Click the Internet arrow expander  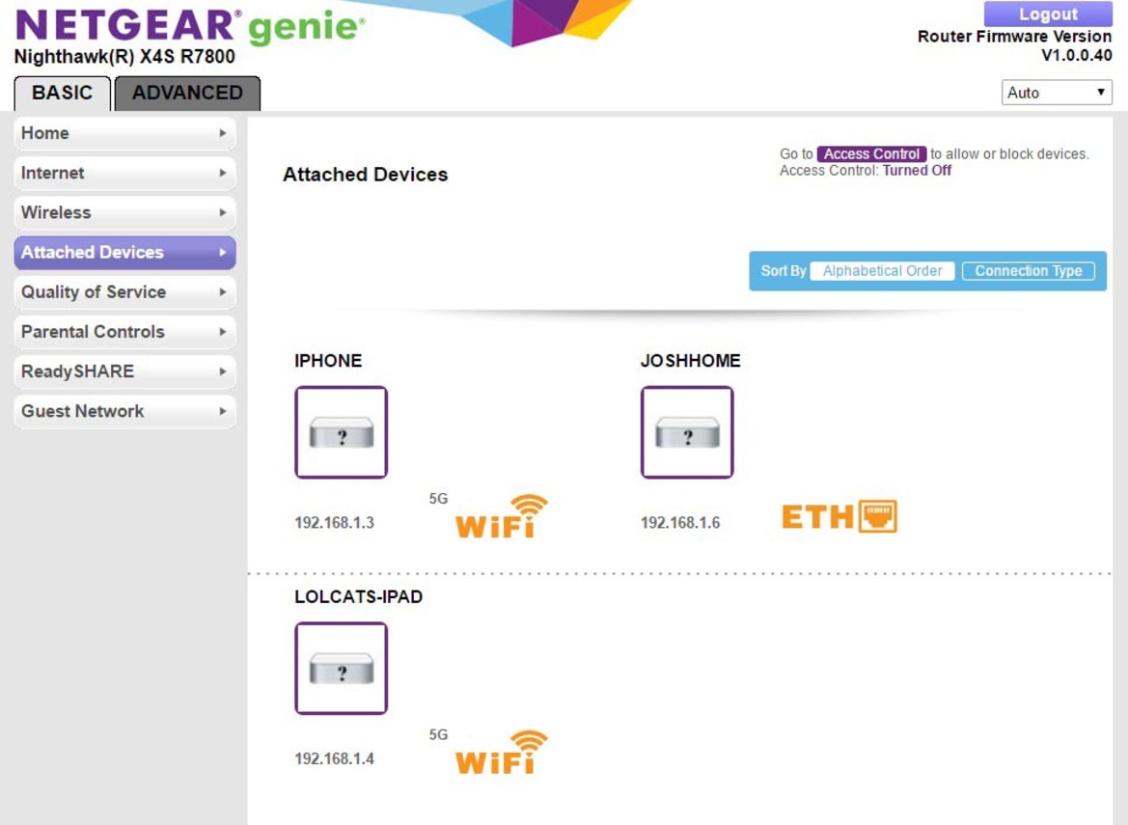[222, 173]
